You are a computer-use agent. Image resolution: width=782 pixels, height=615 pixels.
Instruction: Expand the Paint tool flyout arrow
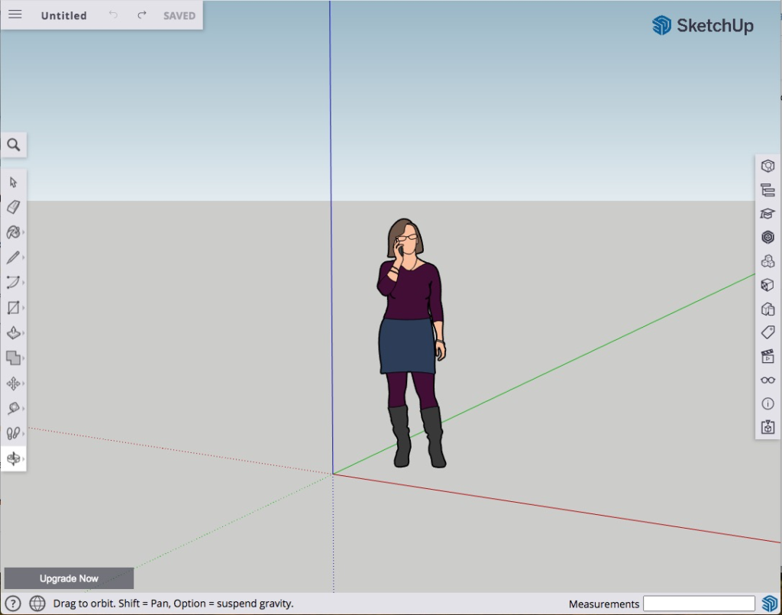click(24, 232)
